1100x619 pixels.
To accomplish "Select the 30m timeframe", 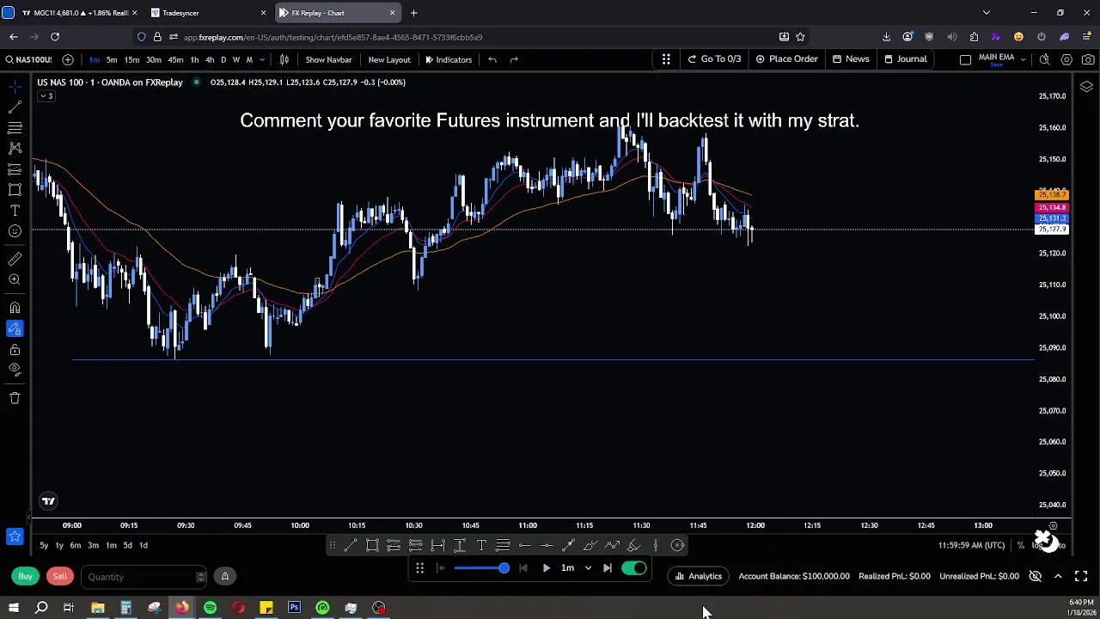I will click(x=154, y=59).
